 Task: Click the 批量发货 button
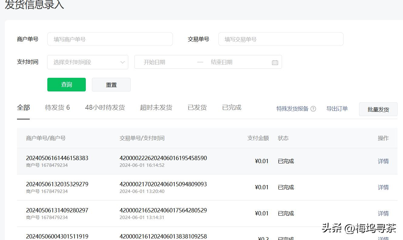click(378, 109)
